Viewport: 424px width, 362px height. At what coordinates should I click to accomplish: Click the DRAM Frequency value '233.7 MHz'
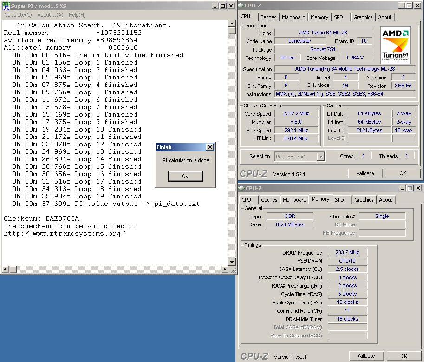point(347,252)
